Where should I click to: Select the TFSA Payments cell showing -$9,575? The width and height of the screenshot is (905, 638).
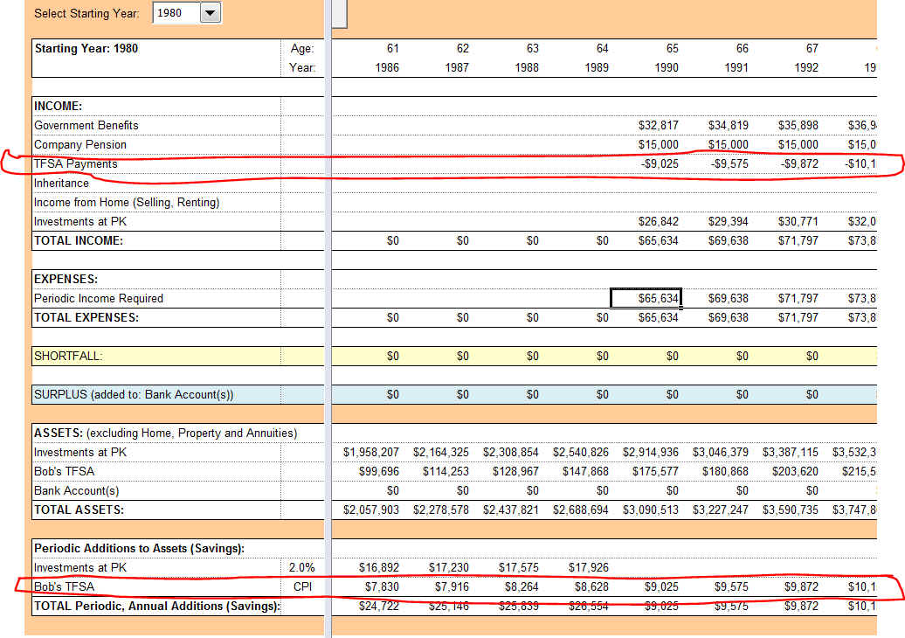click(728, 163)
